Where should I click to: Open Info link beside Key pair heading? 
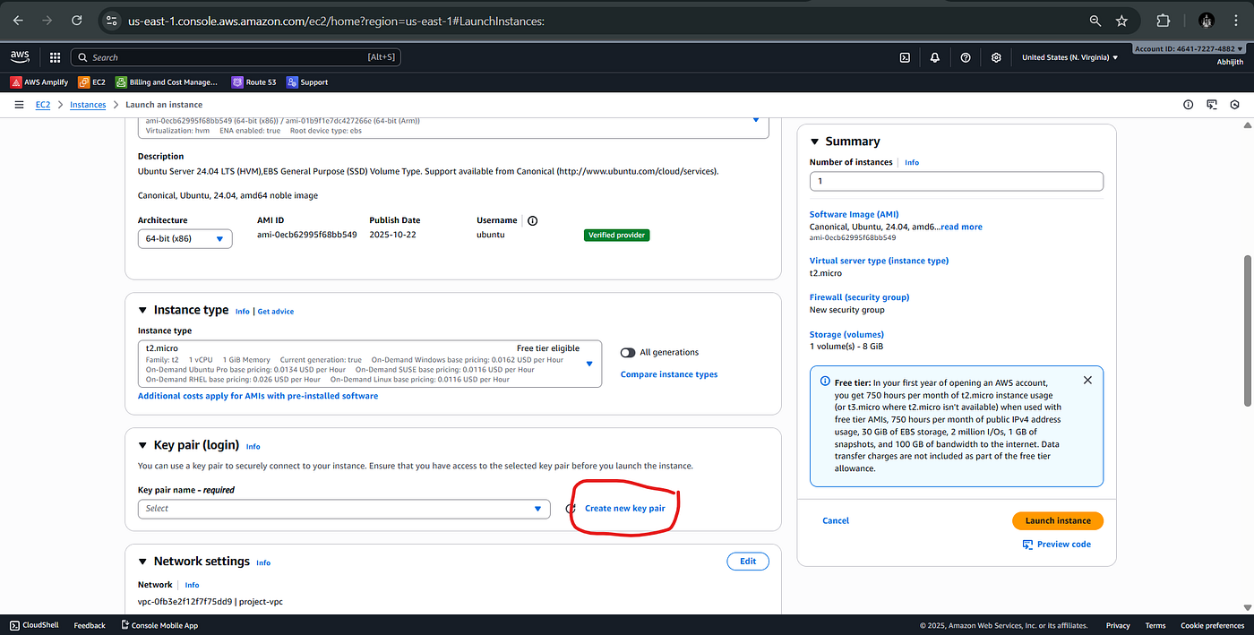(x=253, y=446)
